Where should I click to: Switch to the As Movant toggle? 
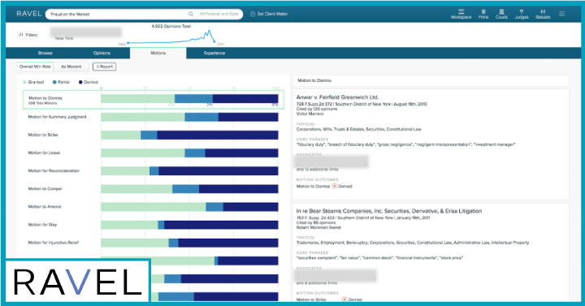pyautogui.click(x=71, y=67)
